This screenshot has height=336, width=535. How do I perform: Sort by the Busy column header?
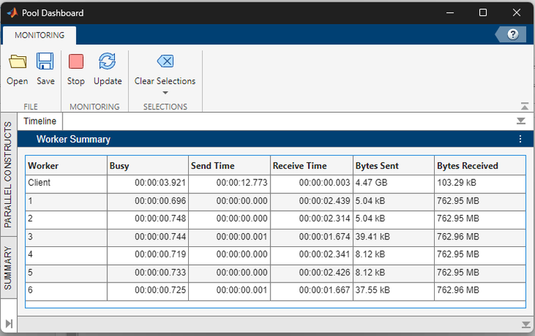147,166
